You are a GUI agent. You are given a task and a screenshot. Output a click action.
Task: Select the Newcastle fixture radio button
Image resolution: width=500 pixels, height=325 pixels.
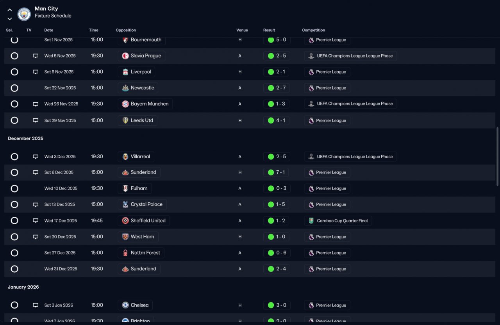[14, 88]
